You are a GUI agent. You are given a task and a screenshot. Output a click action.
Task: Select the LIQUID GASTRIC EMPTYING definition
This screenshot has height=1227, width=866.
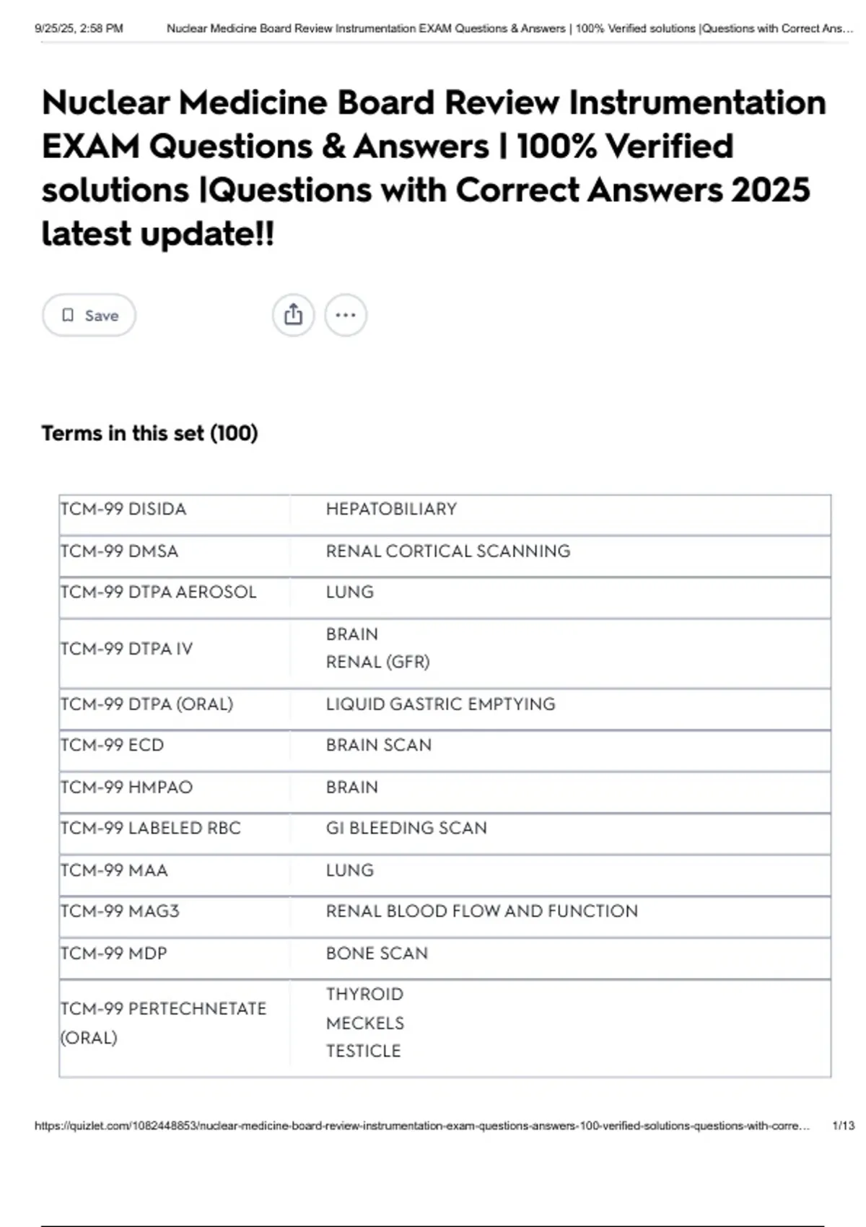(x=440, y=704)
